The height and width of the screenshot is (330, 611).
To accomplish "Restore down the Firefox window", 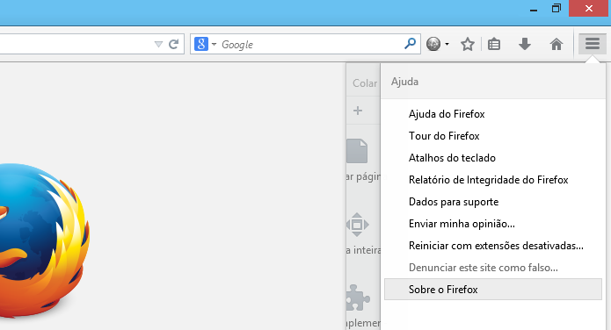I will [x=556, y=8].
